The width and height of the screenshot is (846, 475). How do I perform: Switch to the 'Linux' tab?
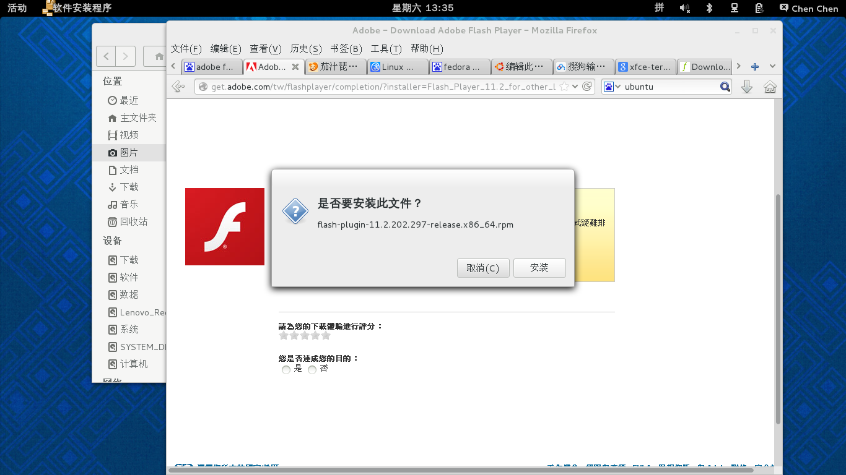(x=397, y=67)
